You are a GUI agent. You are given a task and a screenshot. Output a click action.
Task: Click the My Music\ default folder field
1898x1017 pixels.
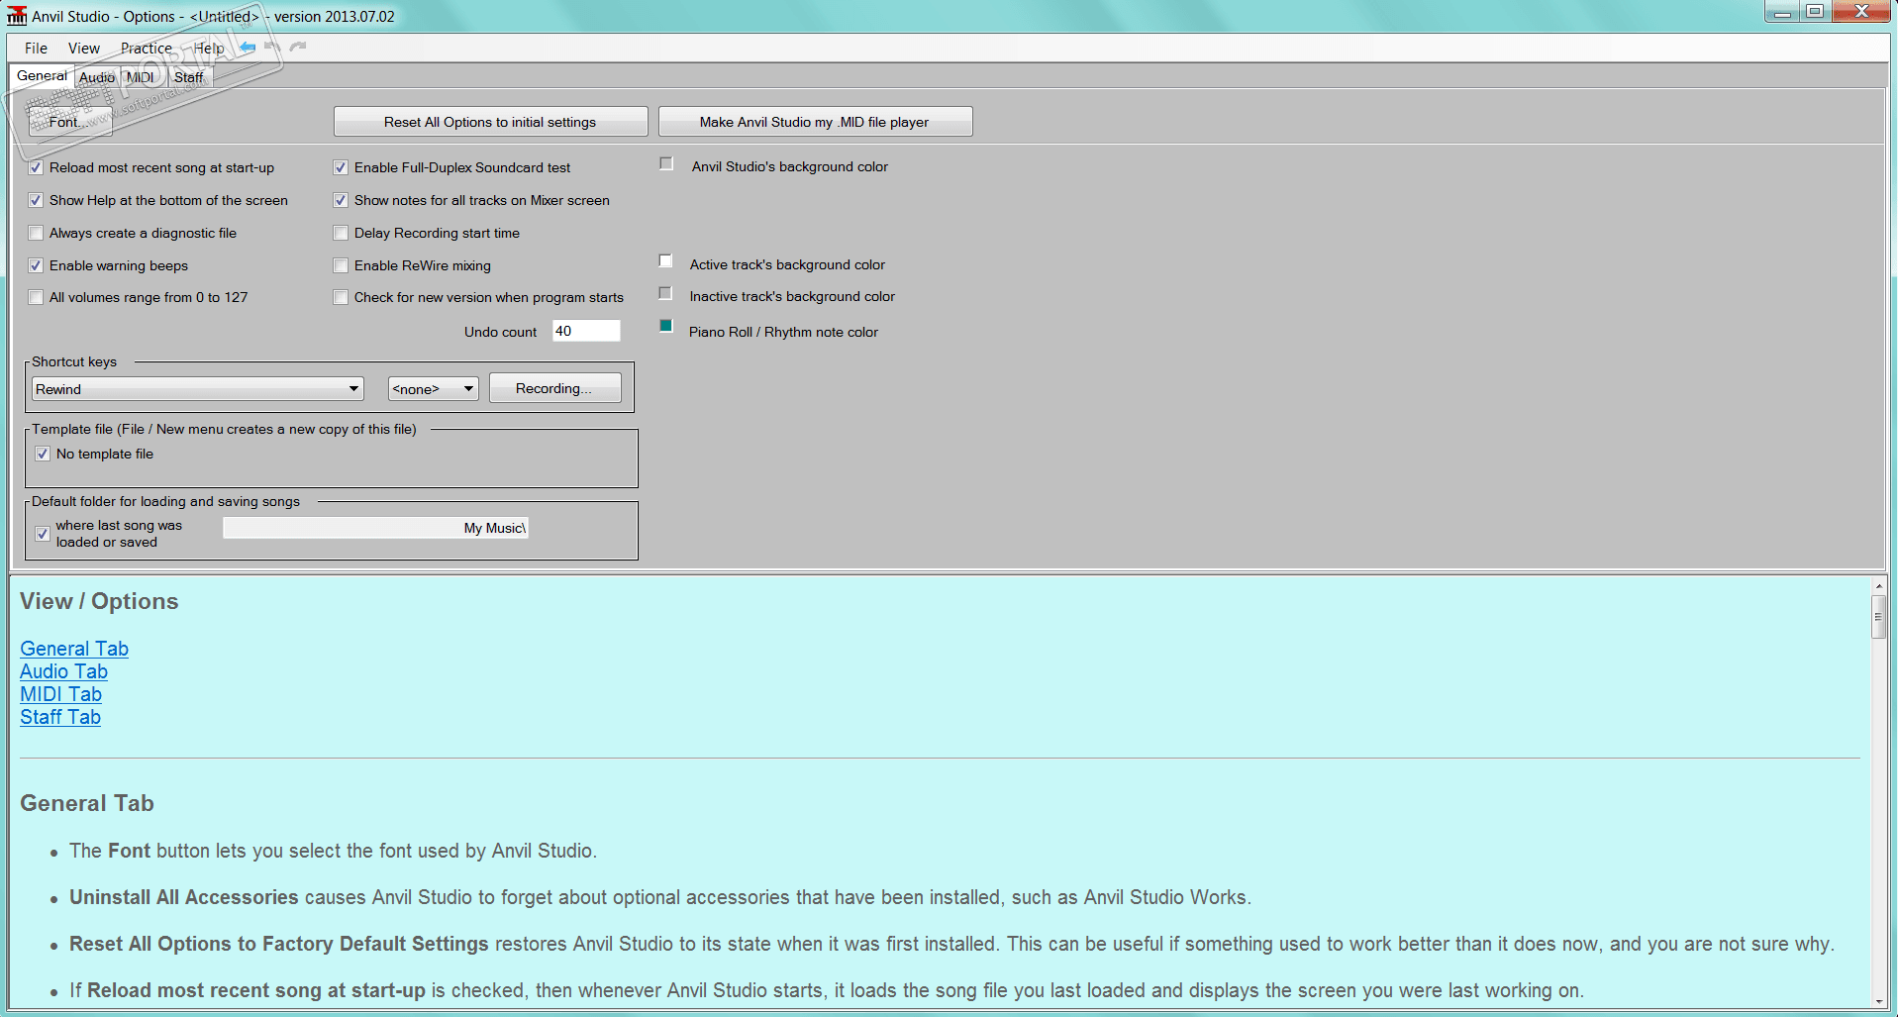coord(375,528)
